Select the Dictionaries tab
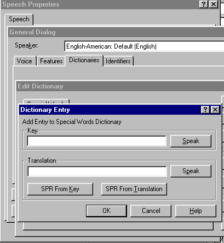 [84, 60]
